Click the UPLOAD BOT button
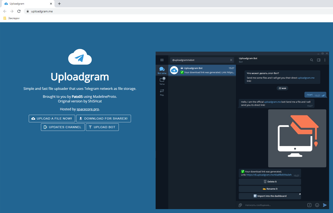The width and height of the screenshot is (333, 213). [x=102, y=127]
